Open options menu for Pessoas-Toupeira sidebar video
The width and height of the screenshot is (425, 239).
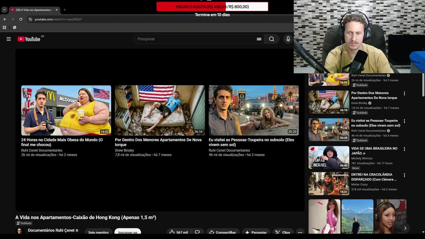(404, 121)
